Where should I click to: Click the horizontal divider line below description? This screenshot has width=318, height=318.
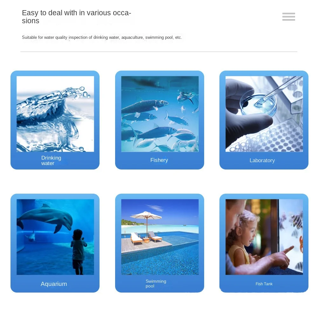click(159, 52)
